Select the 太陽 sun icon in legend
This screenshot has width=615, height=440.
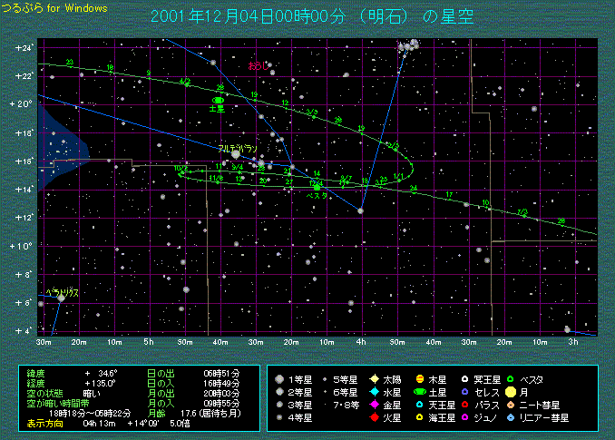pyautogui.click(x=375, y=379)
